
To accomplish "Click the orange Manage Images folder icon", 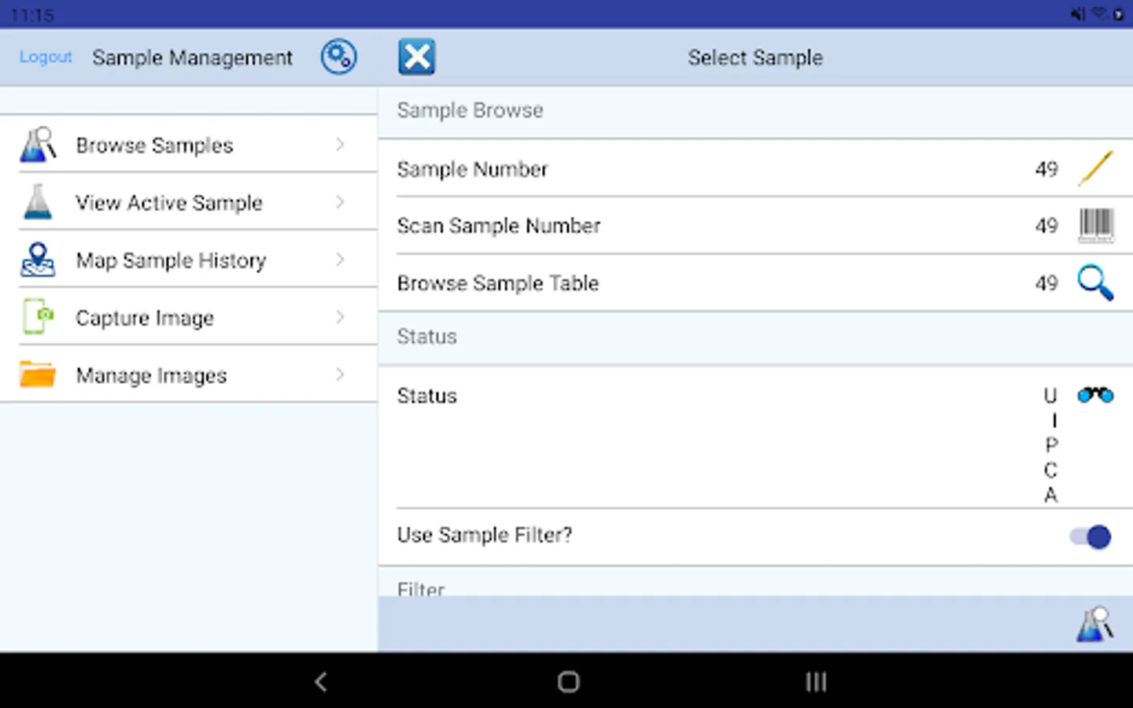I will (37, 374).
